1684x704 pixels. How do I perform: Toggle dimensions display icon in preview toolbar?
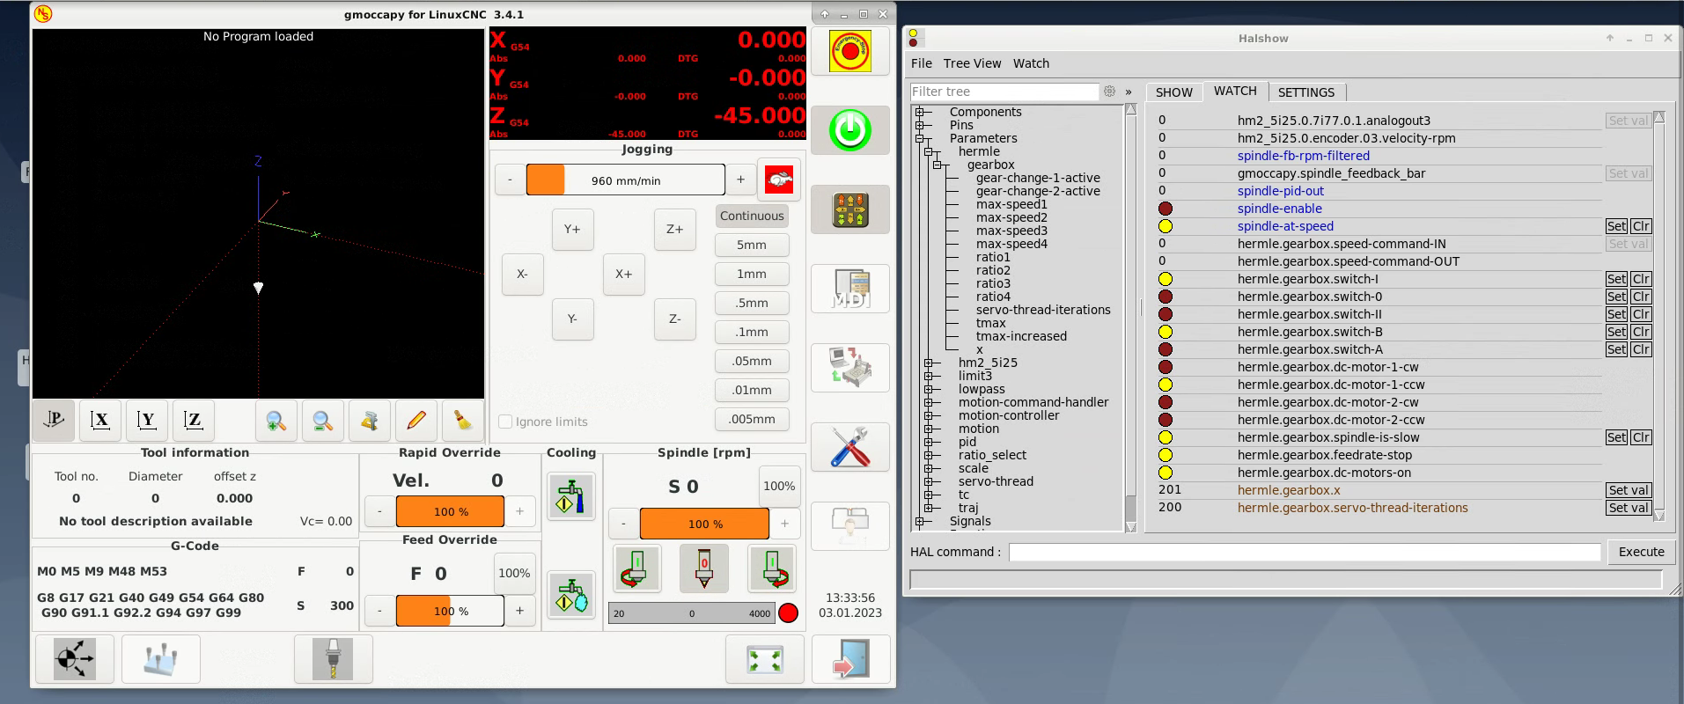(x=370, y=421)
